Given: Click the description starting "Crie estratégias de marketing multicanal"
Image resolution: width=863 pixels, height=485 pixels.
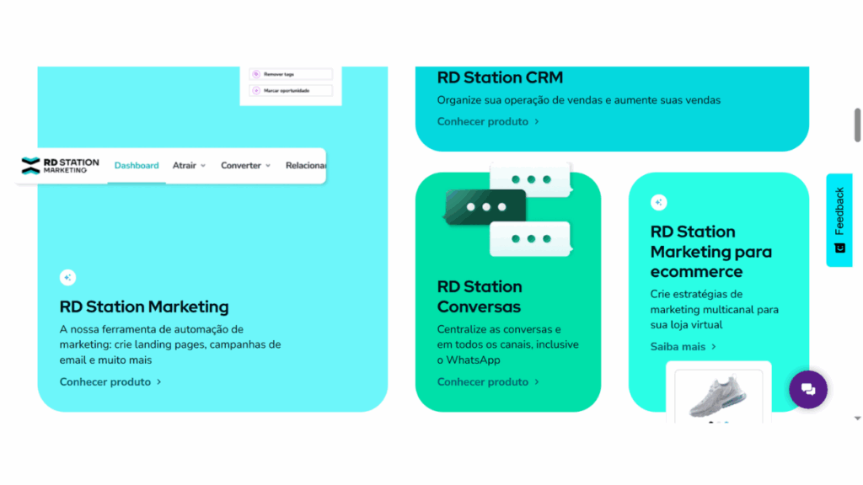Looking at the screenshot, I should click(715, 310).
